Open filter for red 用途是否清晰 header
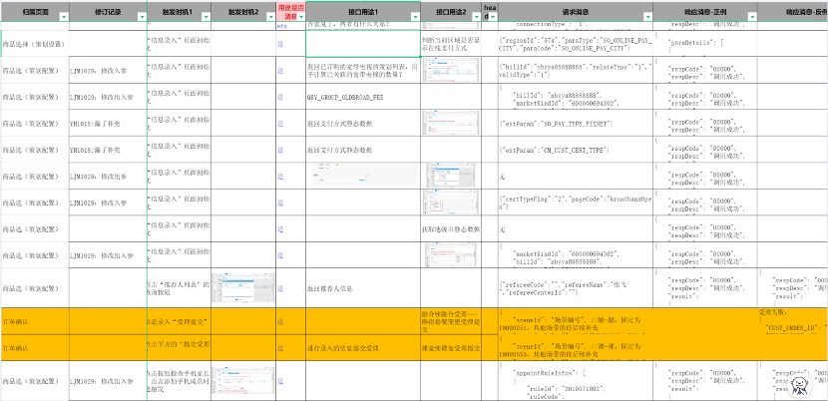The image size is (828, 401). click(301, 17)
